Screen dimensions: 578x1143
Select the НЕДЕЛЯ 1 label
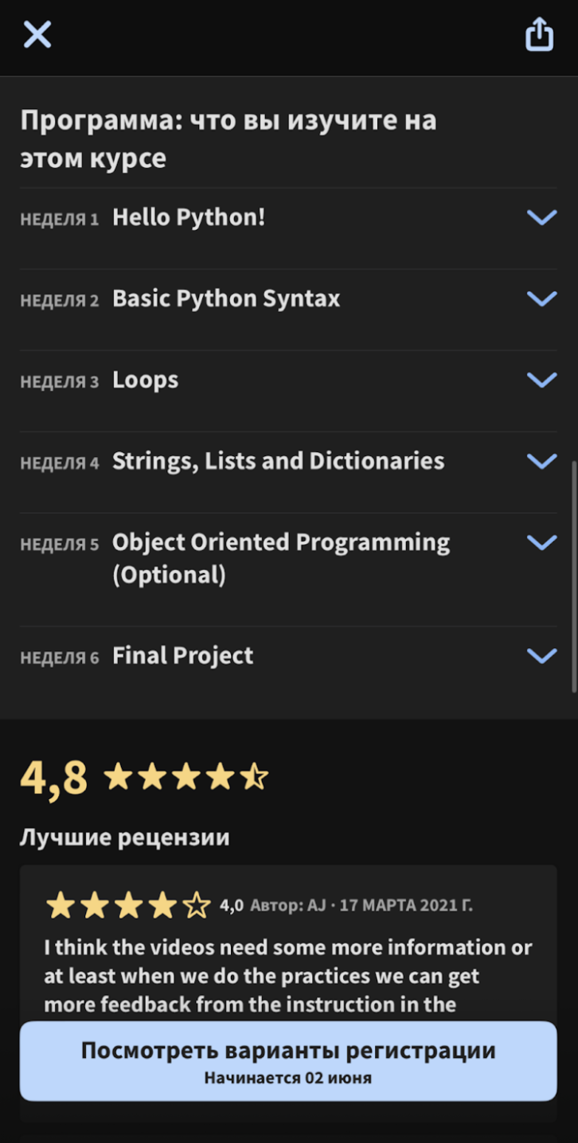59,220
